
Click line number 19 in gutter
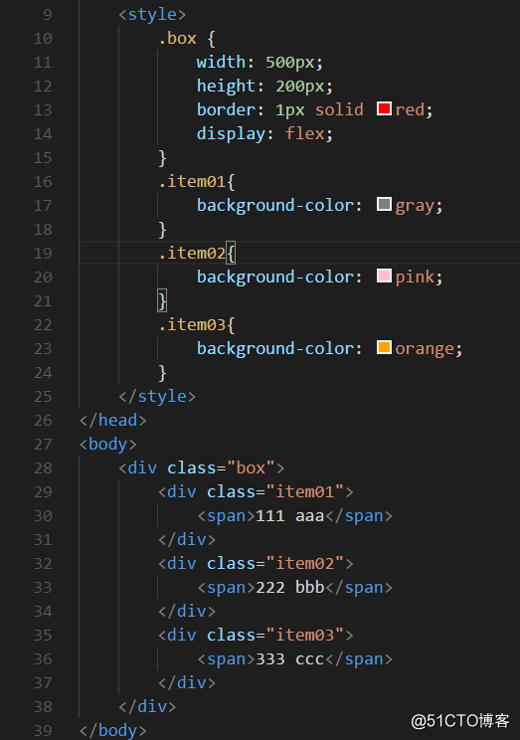43,254
